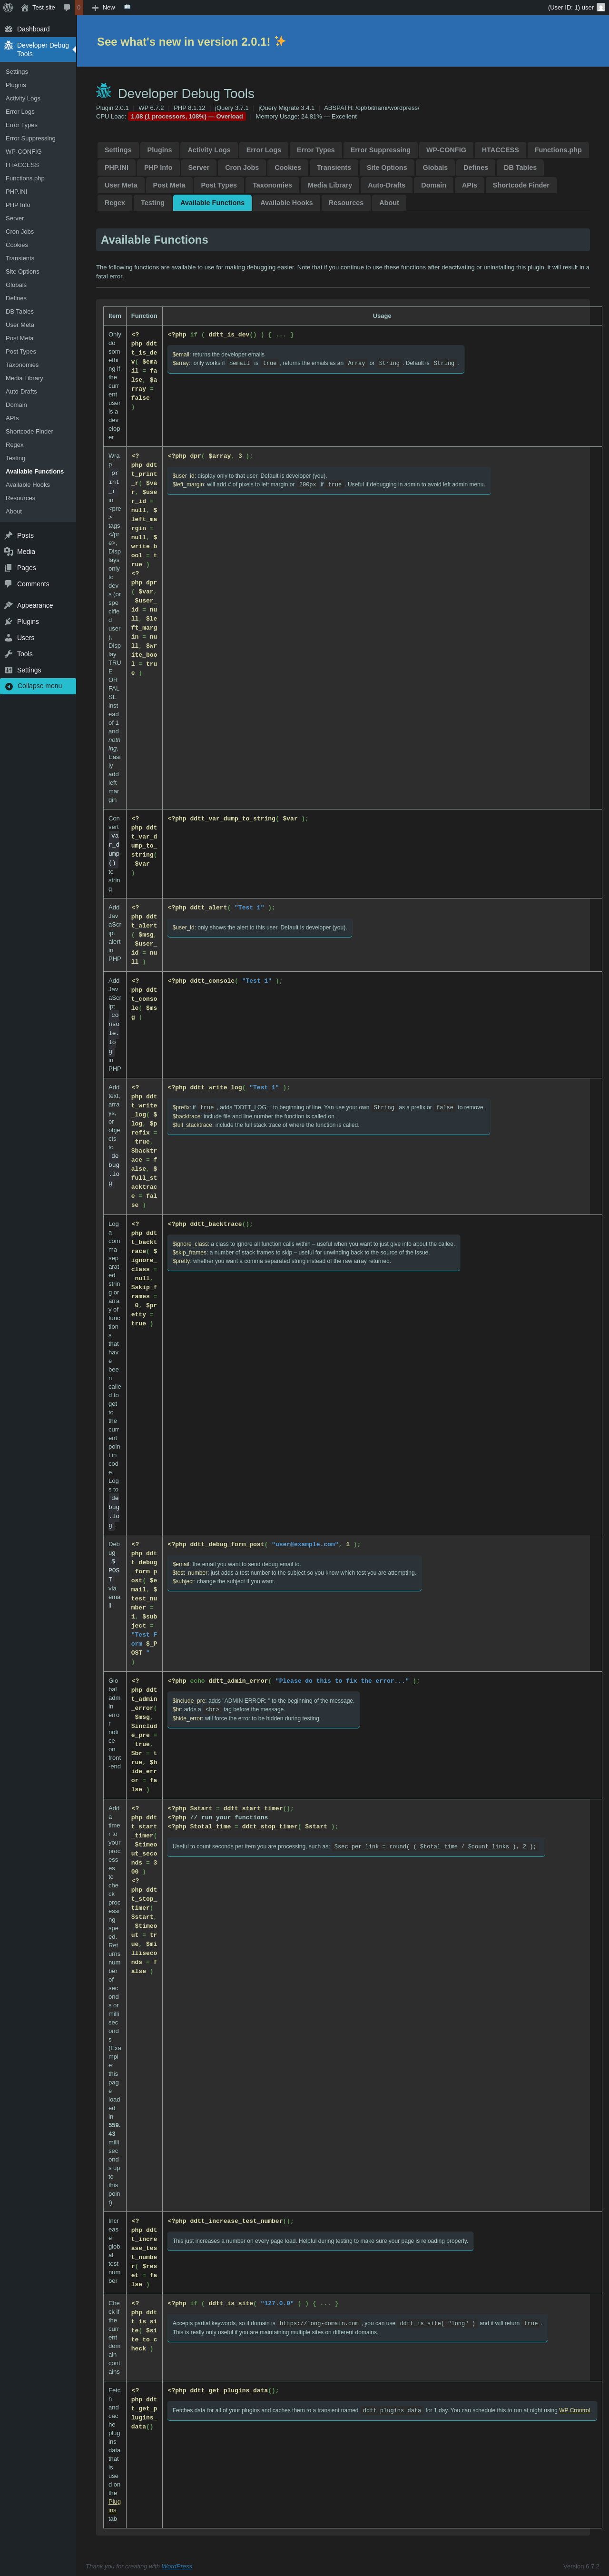
Task: Click the Media icon in sidebar
Action: (9, 551)
